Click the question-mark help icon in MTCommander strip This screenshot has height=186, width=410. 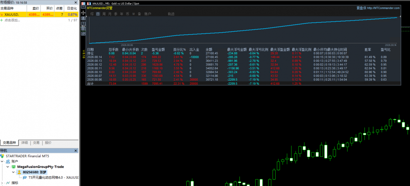[83, 23]
